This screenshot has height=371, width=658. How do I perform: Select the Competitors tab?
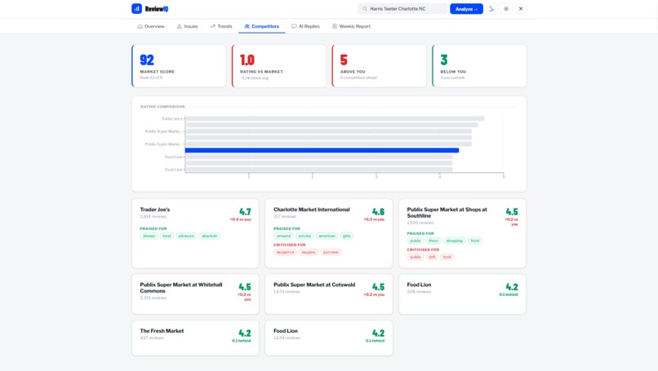pos(262,26)
